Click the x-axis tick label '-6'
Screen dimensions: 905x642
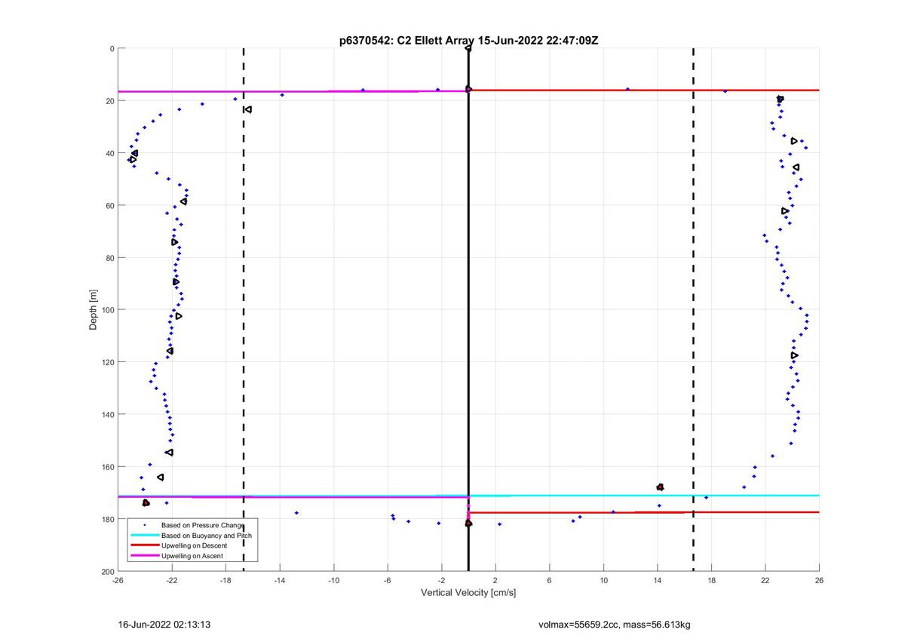[x=388, y=580]
